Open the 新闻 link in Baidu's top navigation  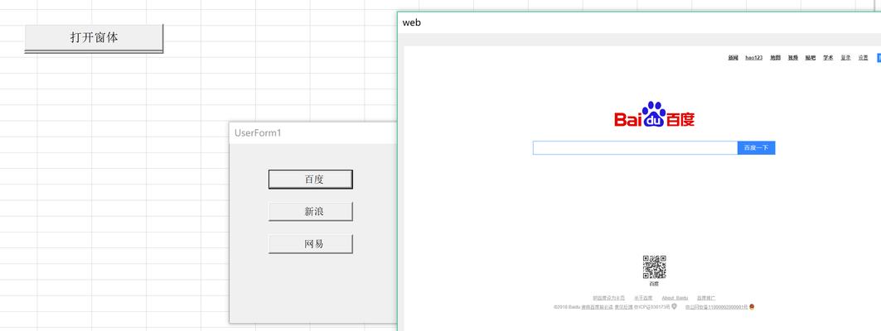coord(733,58)
